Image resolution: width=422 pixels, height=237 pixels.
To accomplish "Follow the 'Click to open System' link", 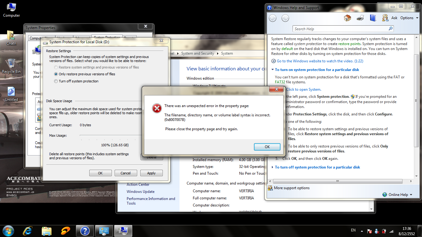I will tap(303, 89).
